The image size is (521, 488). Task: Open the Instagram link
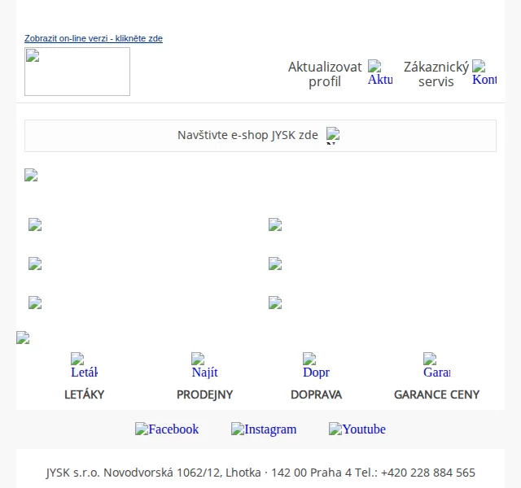pos(264,429)
